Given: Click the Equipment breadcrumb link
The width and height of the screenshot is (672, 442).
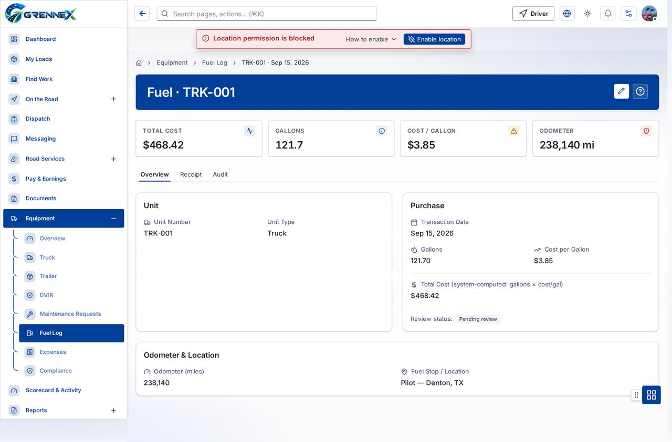Looking at the screenshot, I should (x=172, y=63).
